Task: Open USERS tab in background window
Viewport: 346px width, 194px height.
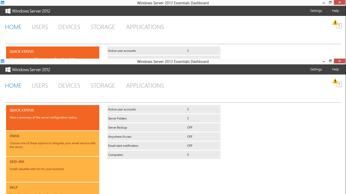Action: (x=40, y=27)
